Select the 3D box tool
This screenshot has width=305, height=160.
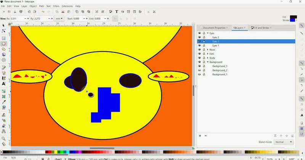[x=3, y=55]
